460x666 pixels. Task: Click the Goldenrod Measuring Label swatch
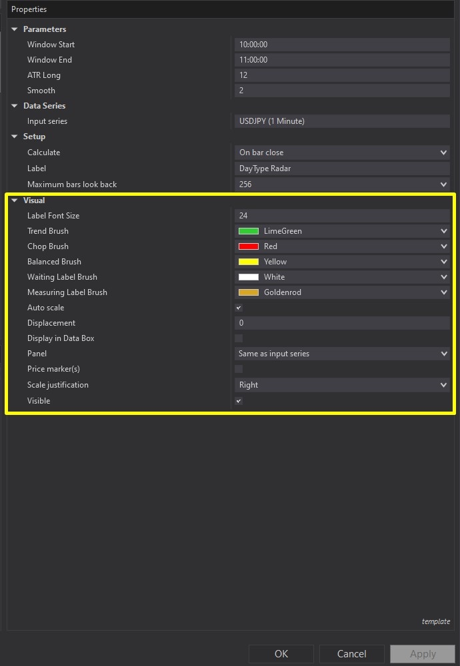(249, 292)
